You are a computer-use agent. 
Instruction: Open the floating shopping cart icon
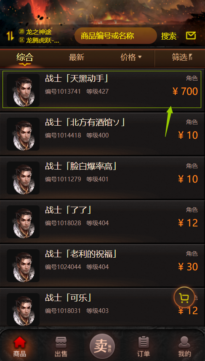click(184, 298)
